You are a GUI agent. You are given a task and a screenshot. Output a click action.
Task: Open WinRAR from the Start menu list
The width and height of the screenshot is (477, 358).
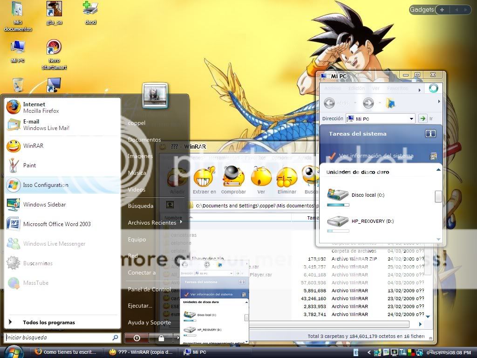62,146
